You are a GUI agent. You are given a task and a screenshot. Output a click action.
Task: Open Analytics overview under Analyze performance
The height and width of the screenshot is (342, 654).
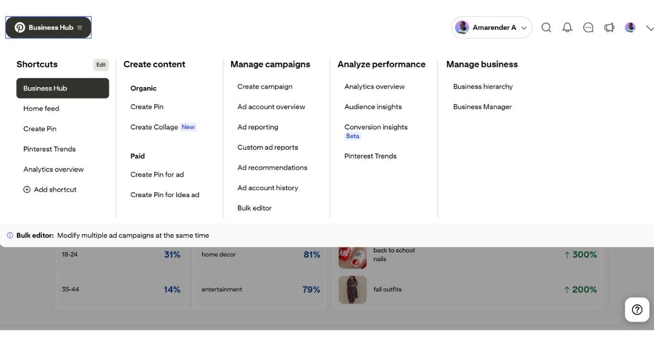pyautogui.click(x=374, y=86)
